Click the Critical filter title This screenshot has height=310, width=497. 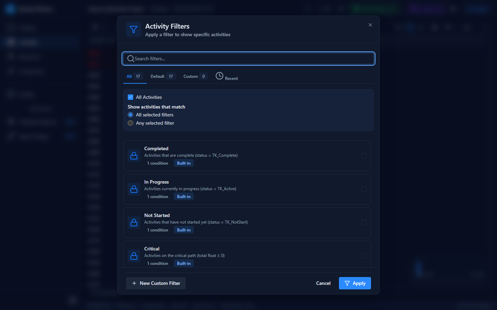coord(152,249)
